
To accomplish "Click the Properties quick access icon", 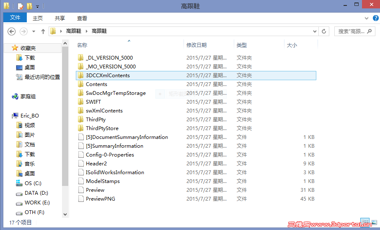I will [x=21, y=6].
